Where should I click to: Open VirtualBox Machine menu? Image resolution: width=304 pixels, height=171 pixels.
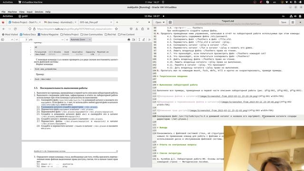coord(12,12)
